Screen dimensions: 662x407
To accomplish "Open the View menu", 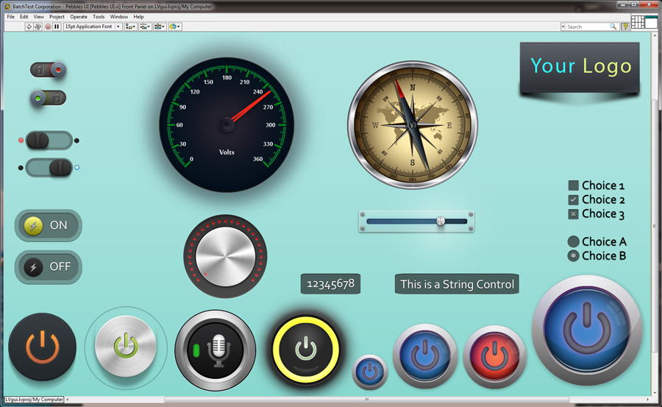I will point(39,17).
